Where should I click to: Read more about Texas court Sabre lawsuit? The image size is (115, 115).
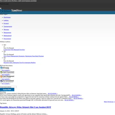tap(74, 97)
